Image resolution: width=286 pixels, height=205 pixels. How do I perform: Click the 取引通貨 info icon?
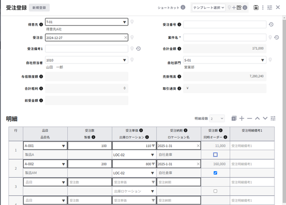(x=179, y=88)
